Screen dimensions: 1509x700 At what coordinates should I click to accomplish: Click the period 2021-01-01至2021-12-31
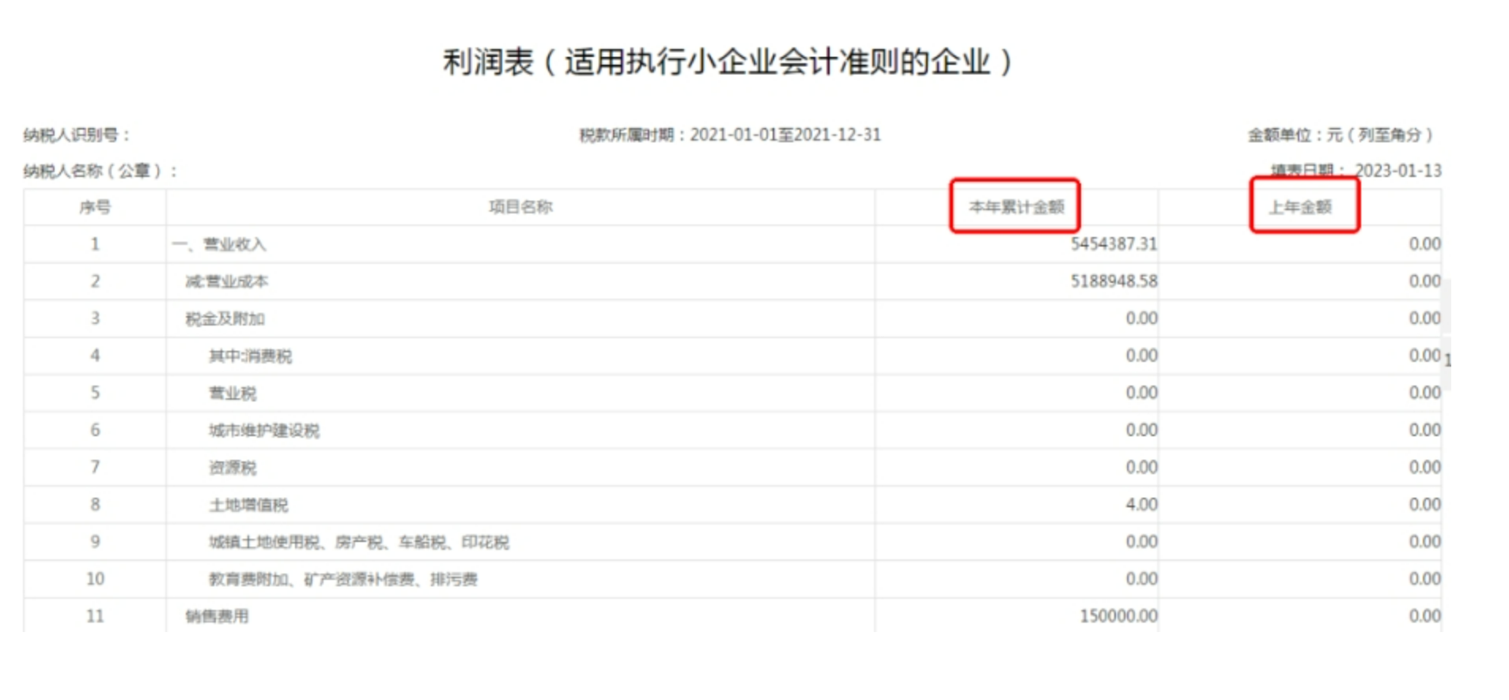click(785, 135)
